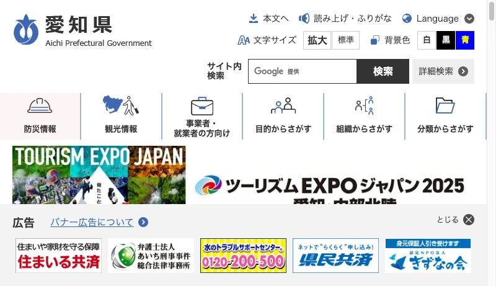Image resolution: width=496 pixels, height=286 pixels.
Task: Click the folder icon for 分類
Action: (x=445, y=105)
